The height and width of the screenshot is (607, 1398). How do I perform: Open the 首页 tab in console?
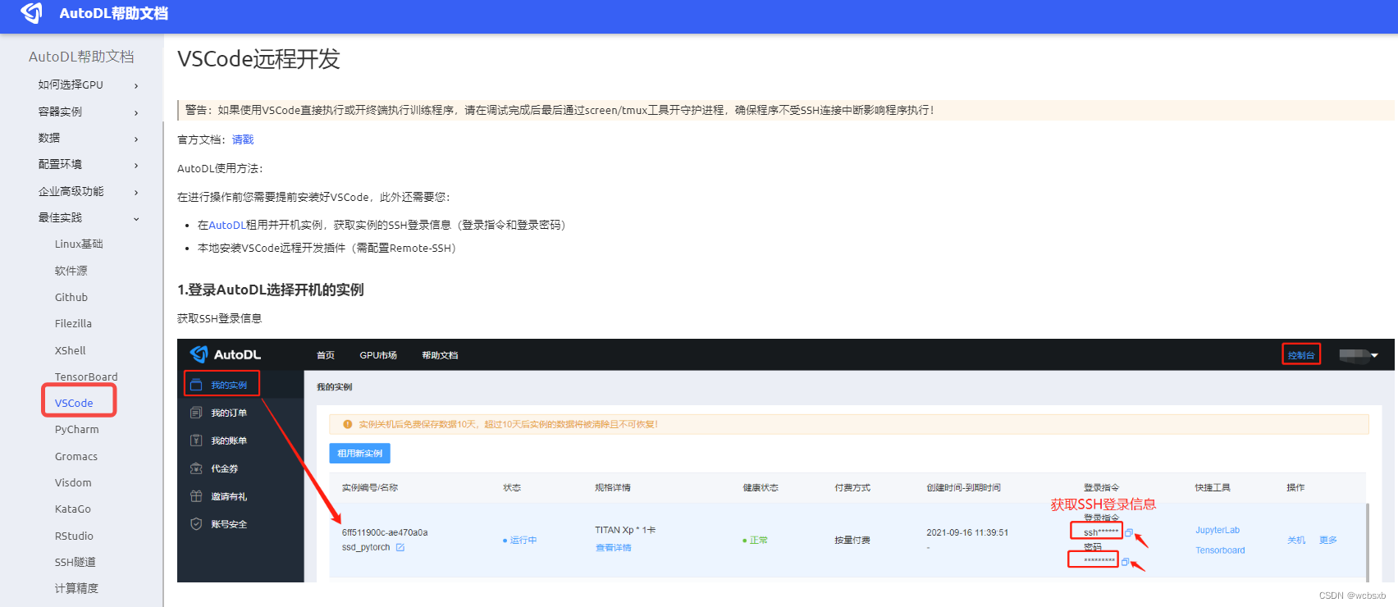click(x=326, y=355)
